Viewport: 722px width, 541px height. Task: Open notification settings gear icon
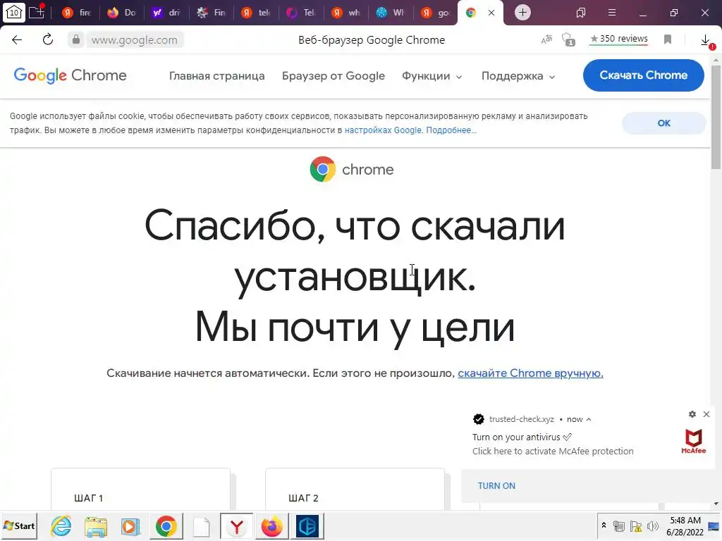click(x=692, y=414)
